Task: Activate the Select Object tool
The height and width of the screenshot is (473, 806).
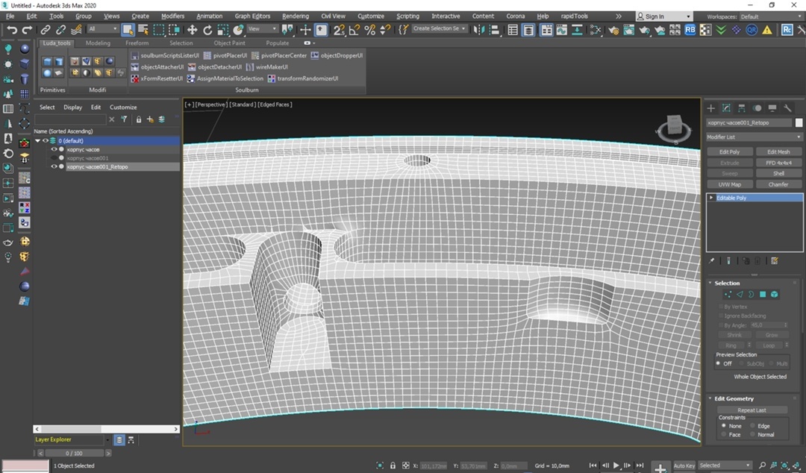Action: pyautogui.click(x=128, y=30)
